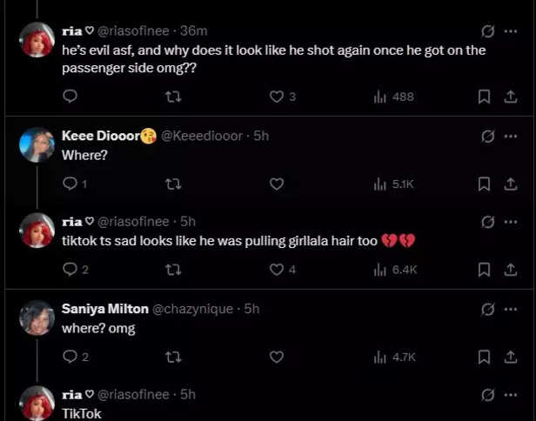Share ria's 'he's evil asf' tweet

511,97
